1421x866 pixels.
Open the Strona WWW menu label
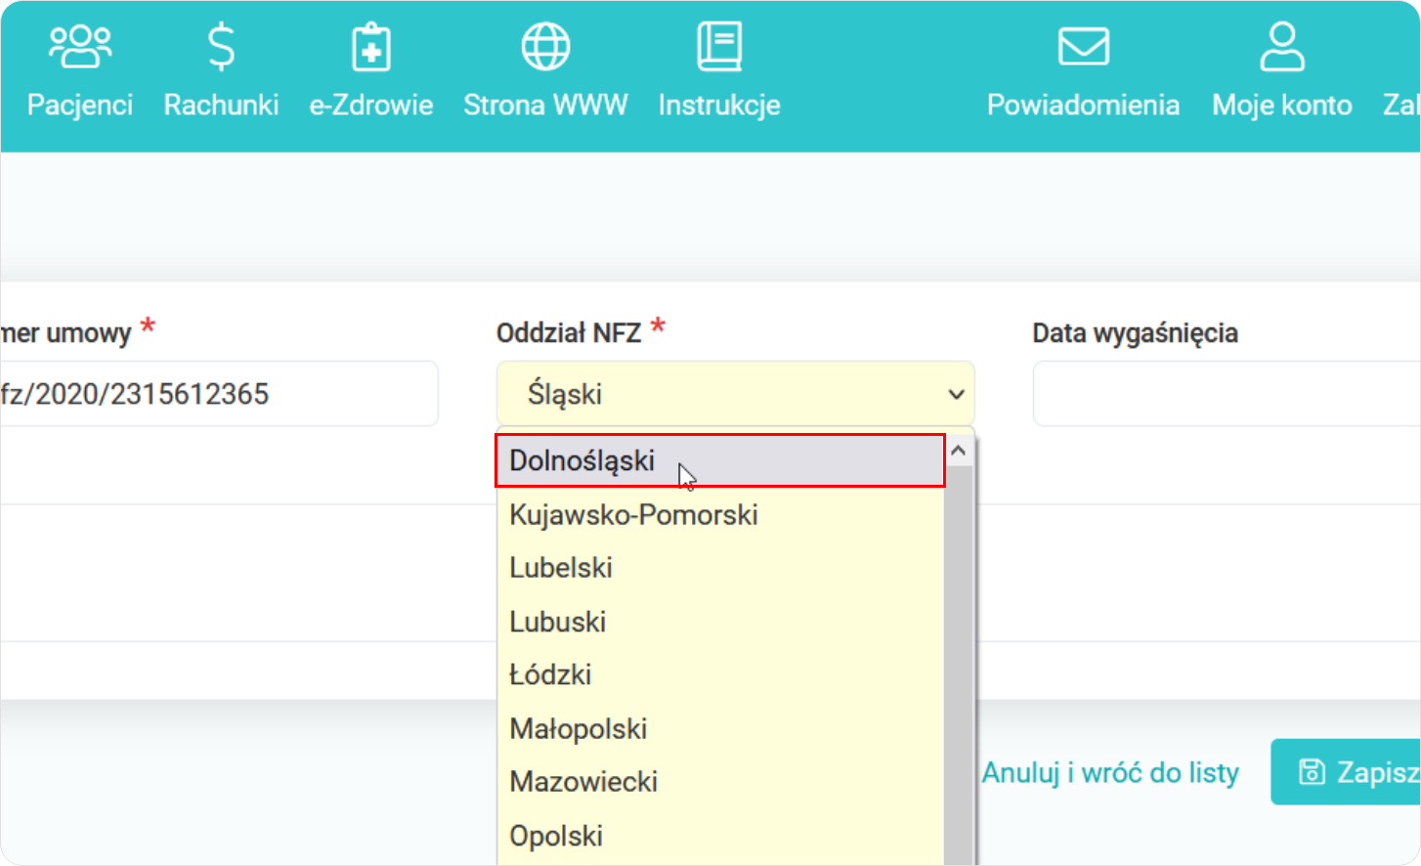pos(545,105)
